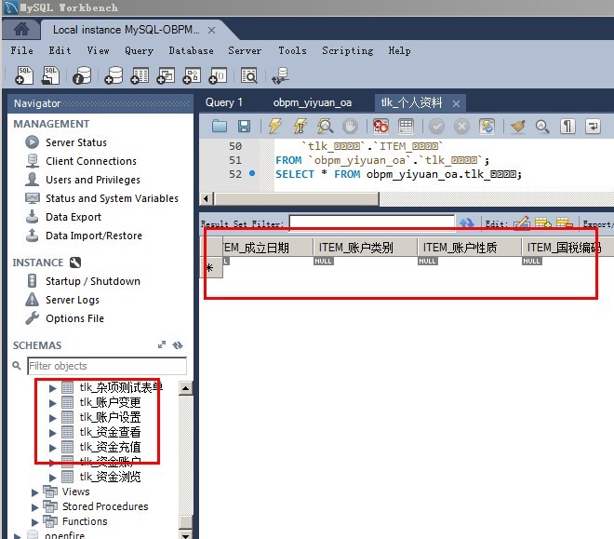Open SQL script file icon
The image size is (614, 539).
click(50, 74)
